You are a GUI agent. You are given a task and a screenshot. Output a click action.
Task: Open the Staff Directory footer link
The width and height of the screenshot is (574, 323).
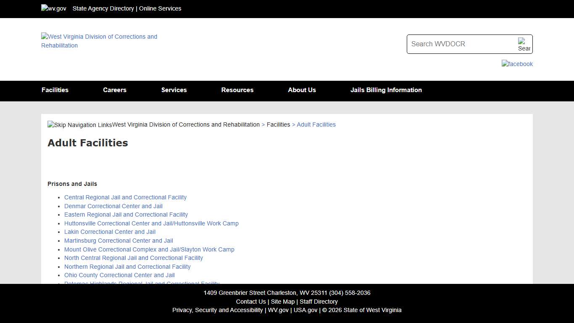[319, 302]
